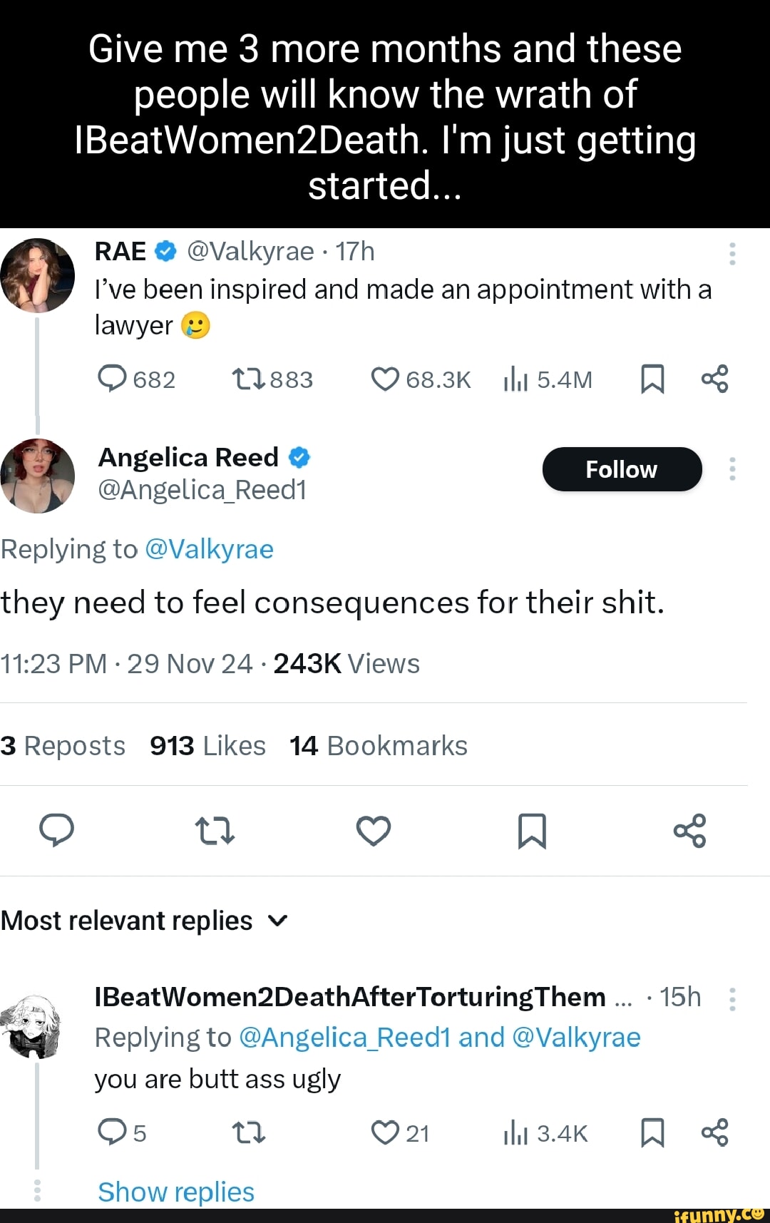Repost Angelica Reed's tweet
The image size is (770, 1223).
click(x=215, y=831)
